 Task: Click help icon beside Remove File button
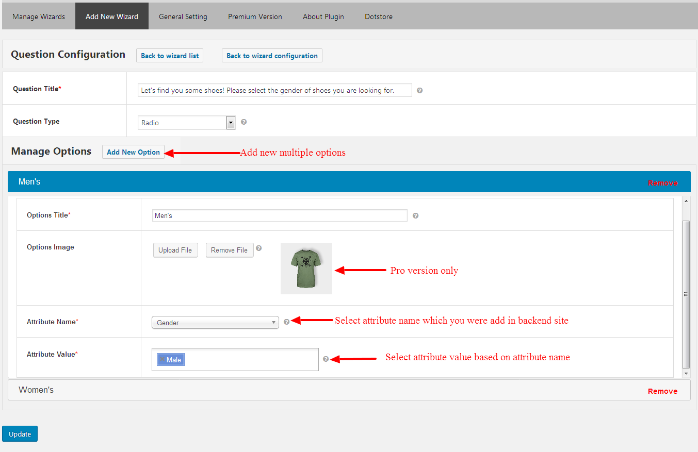(259, 248)
